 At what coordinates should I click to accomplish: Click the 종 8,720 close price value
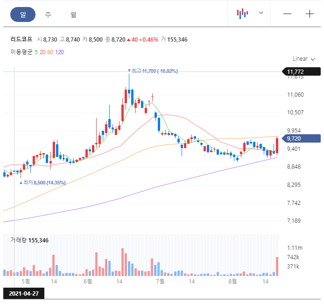tap(115, 40)
